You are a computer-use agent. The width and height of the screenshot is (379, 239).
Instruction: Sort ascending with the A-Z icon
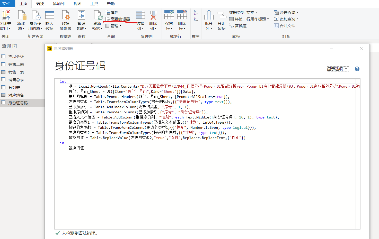[196, 12]
